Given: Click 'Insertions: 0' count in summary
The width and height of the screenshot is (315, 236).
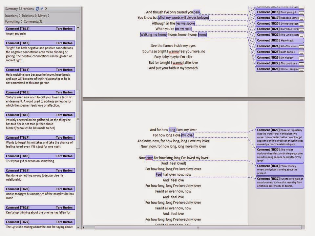Looking at the screenshot, I should (13, 16).
